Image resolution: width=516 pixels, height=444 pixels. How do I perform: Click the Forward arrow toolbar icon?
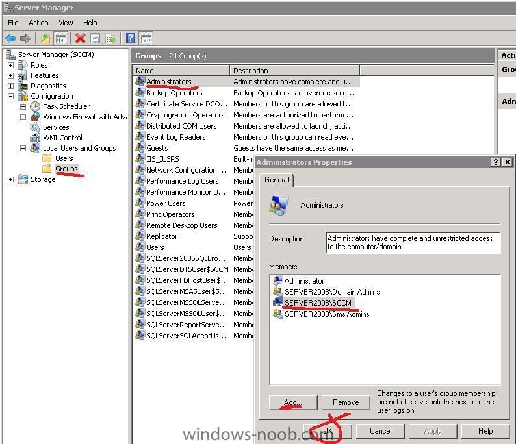25,39
